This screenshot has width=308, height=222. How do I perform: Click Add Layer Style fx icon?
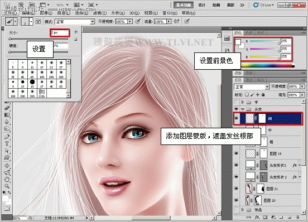[257, 218]
